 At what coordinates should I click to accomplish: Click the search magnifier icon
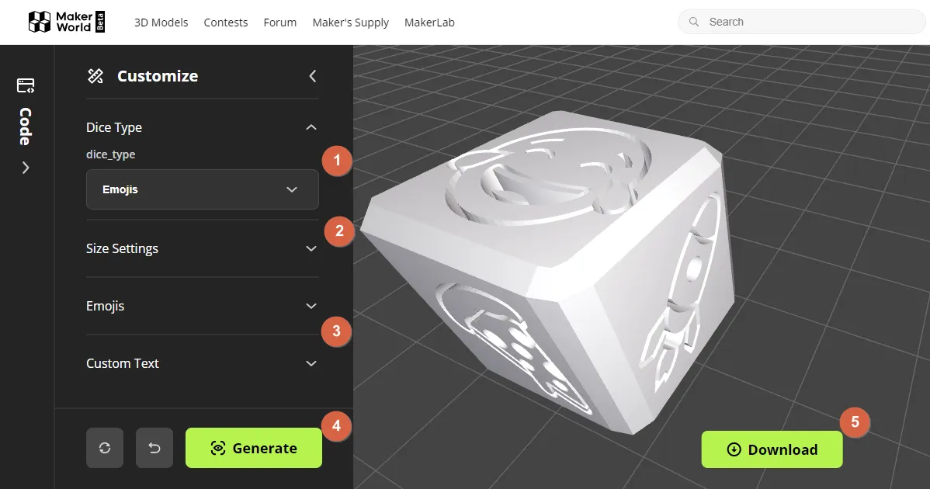[x=693, y=22]
